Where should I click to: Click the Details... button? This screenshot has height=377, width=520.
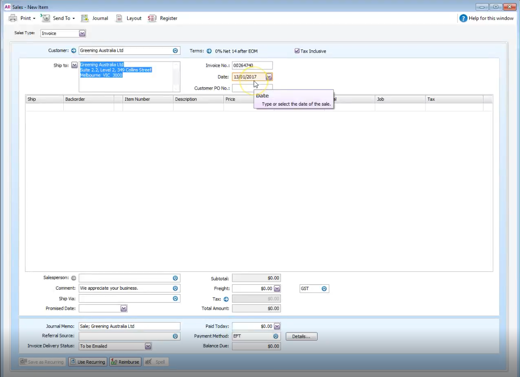click(301, 336)
